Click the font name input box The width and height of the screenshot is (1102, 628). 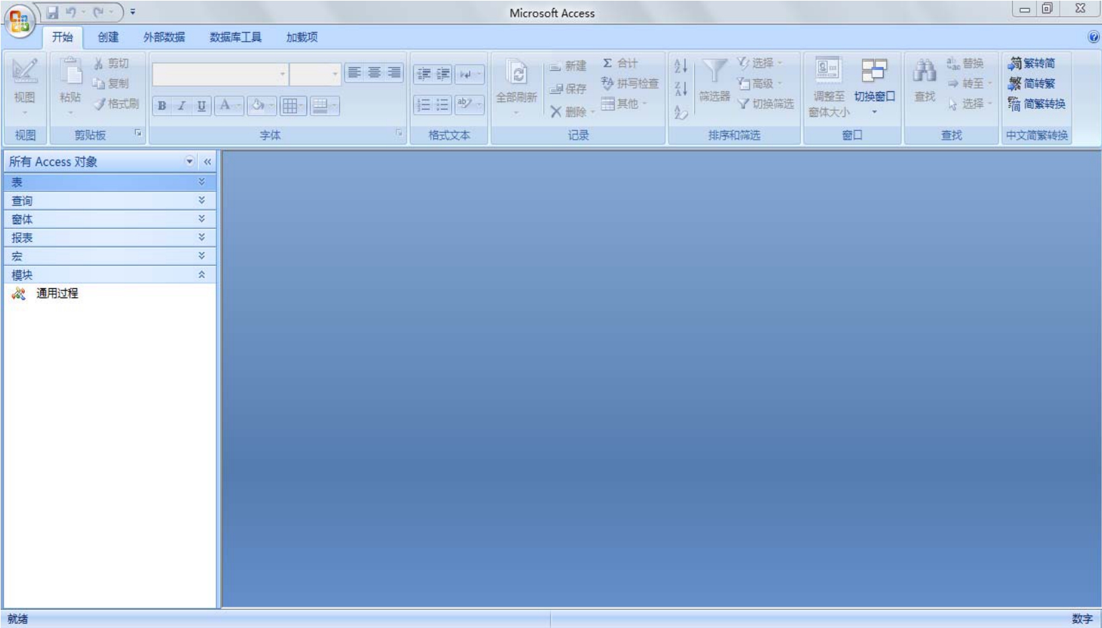[x=215, y=74]
